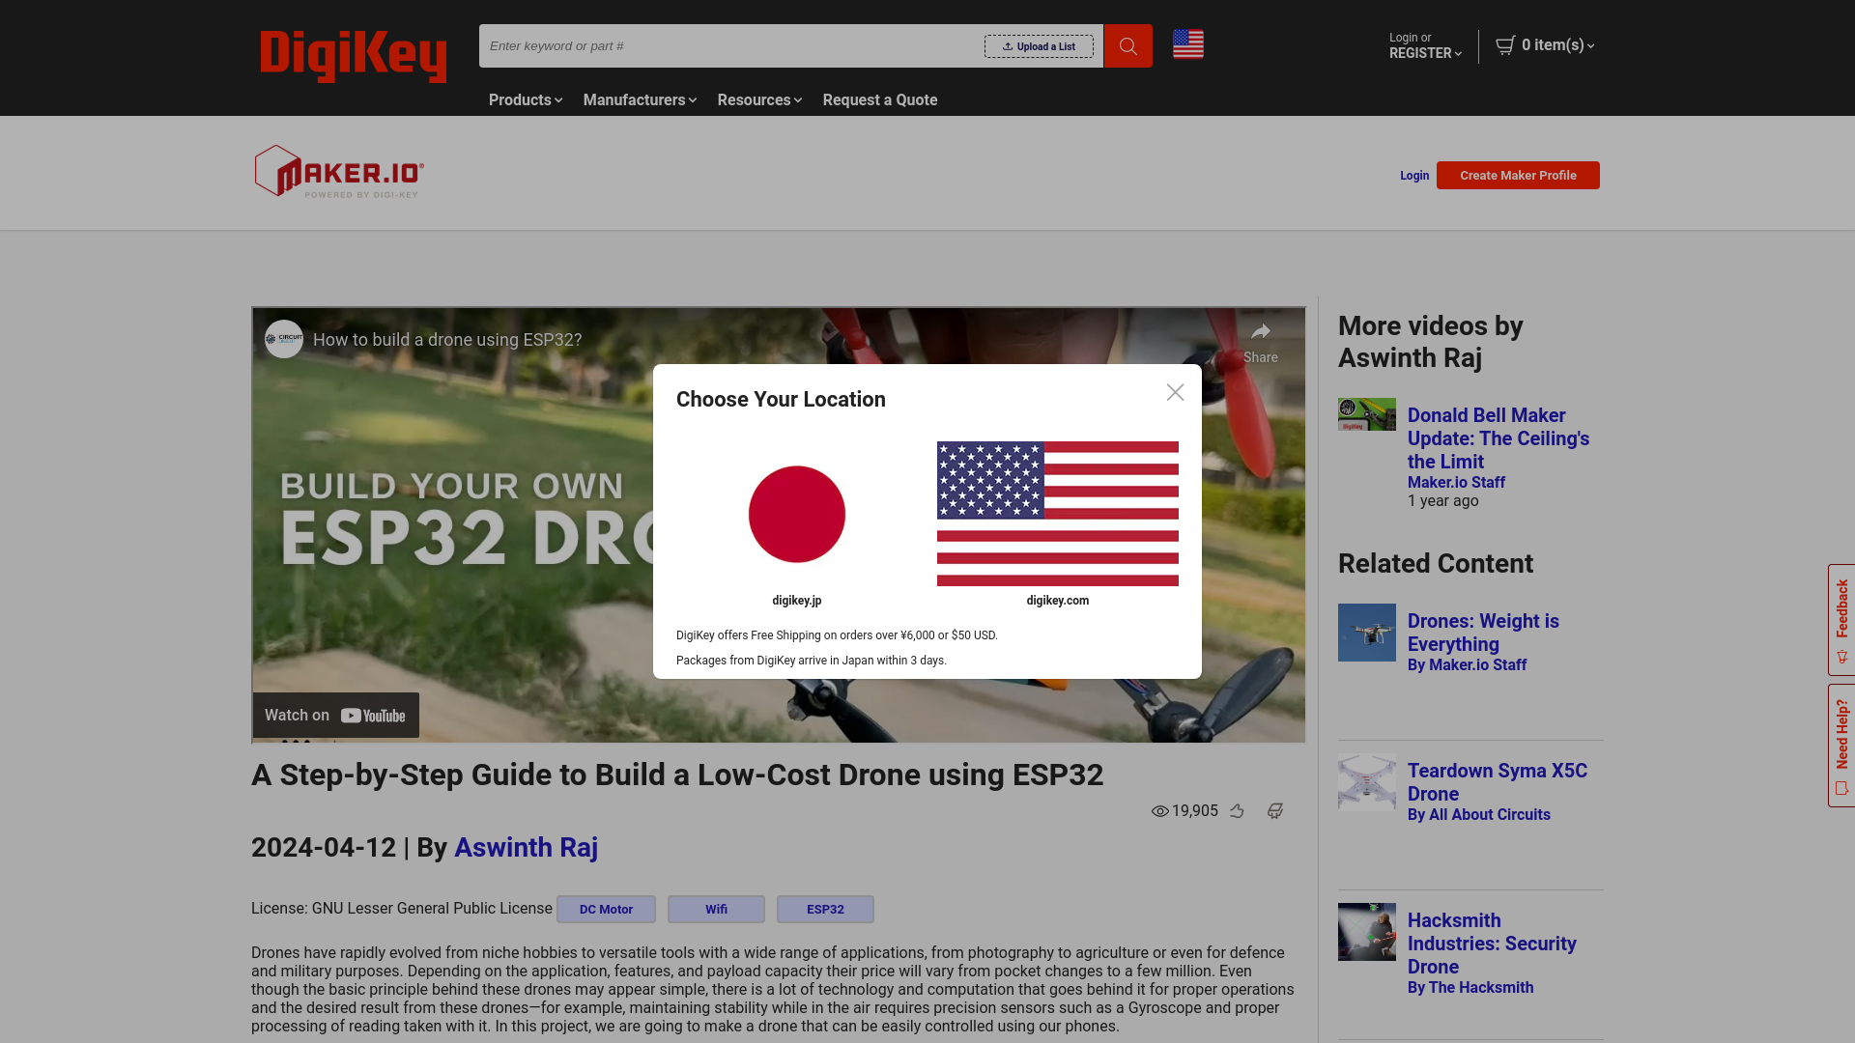Image resolution: width=1855 pixels, height=1043 pixels.
Task: Focus the keyword or part # search field
Action: (x=732, y=46)
